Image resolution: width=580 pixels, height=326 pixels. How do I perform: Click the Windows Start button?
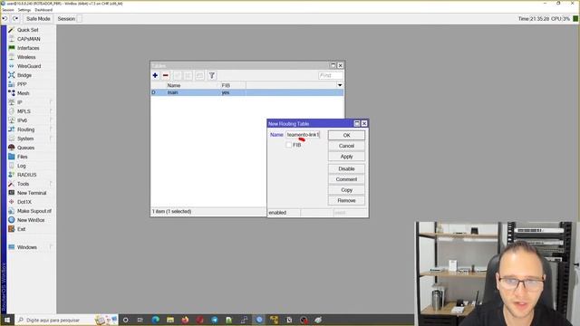tap(7, 320)
